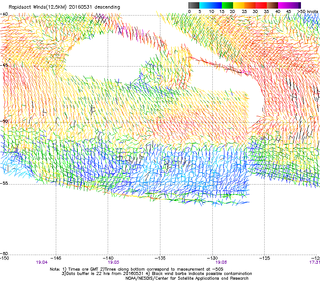Click the purple time stamp '19:05'
The height and width of the screenshot is (281, 320).
pyautogui.click(x=113, y=262)
